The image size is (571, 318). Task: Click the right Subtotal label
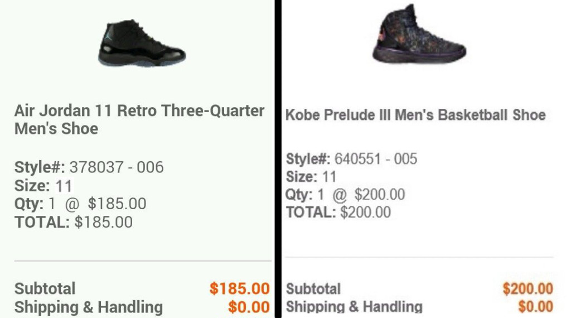click(313, 289)
